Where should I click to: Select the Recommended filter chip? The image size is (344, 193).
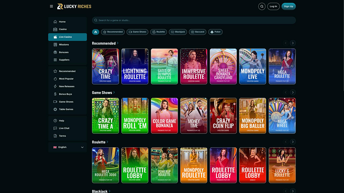113,32
